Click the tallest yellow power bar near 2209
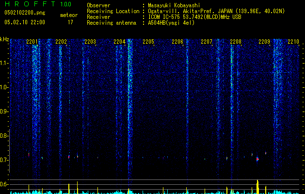This screenshot has width=305, height=194. [x=257, y=187]
